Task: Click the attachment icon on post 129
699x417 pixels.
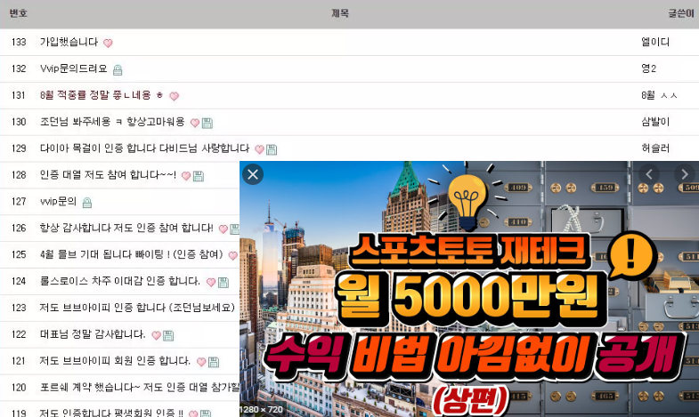Action: coord(272,150)
